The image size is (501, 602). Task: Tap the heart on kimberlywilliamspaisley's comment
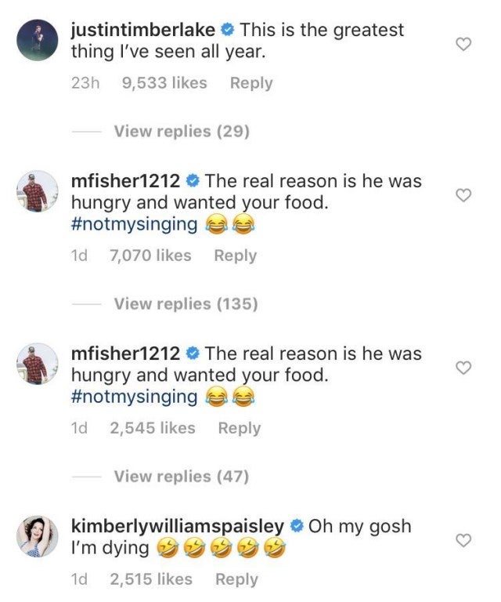[463, 540]
